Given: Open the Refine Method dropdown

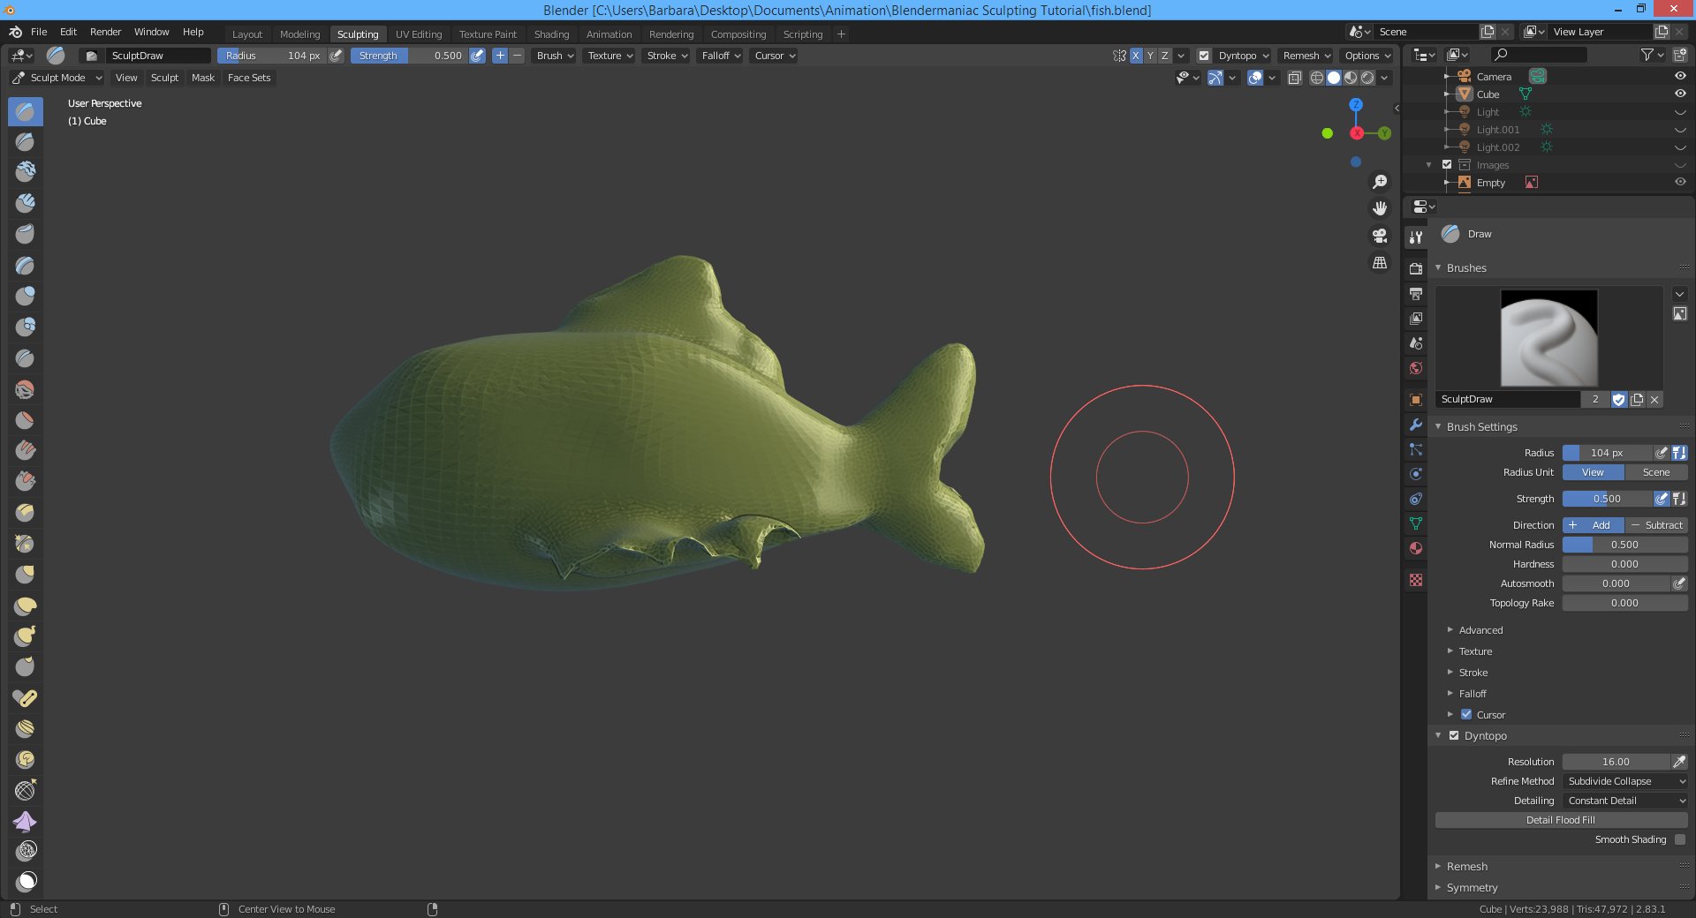Looking at the screenshot, I should click(1624, 781).
